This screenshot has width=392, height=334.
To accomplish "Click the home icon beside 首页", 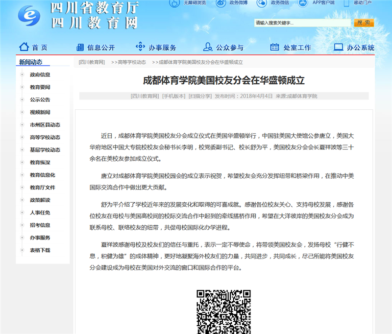I will coord(24,47).
